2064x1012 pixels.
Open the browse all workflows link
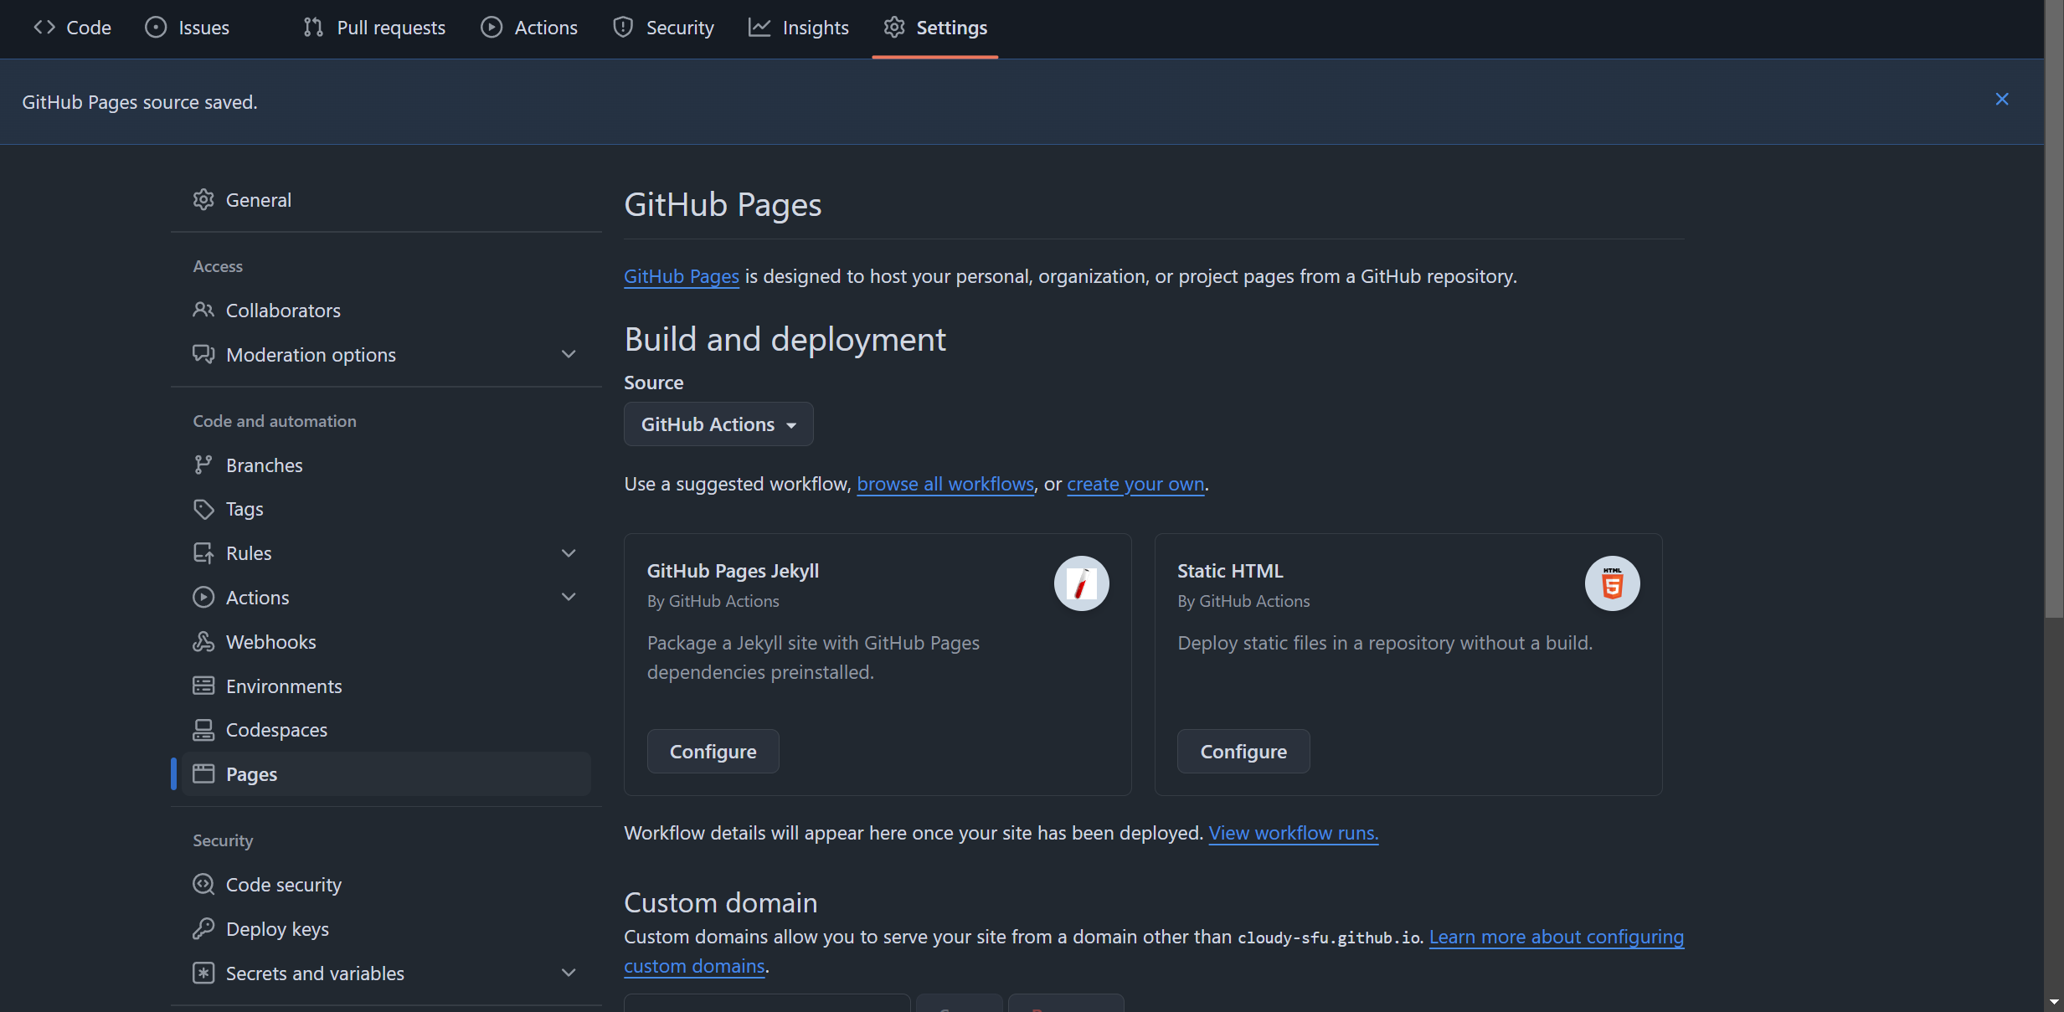point(945,484)
